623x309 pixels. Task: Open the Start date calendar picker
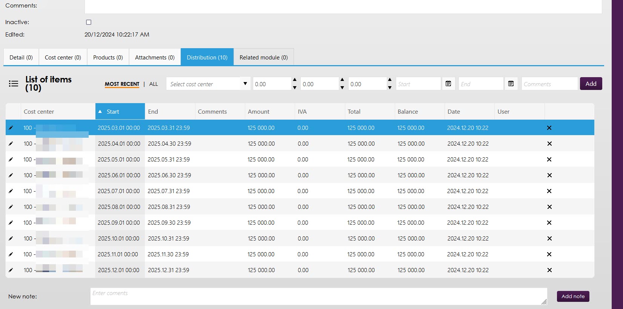coord(448,84)
